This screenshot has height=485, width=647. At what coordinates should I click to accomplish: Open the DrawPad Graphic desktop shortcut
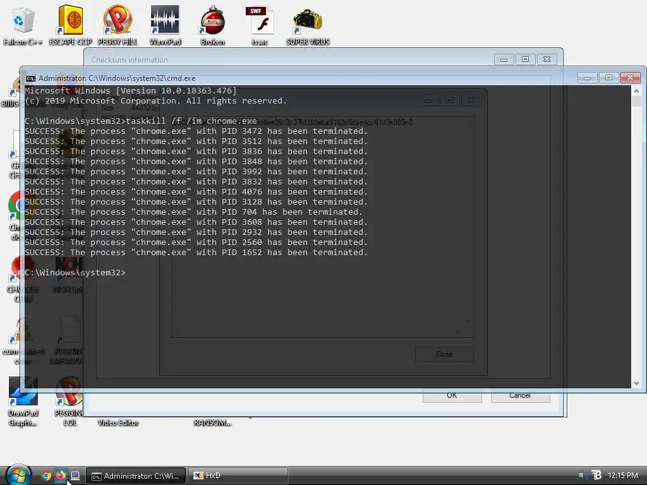click(23, 402)
